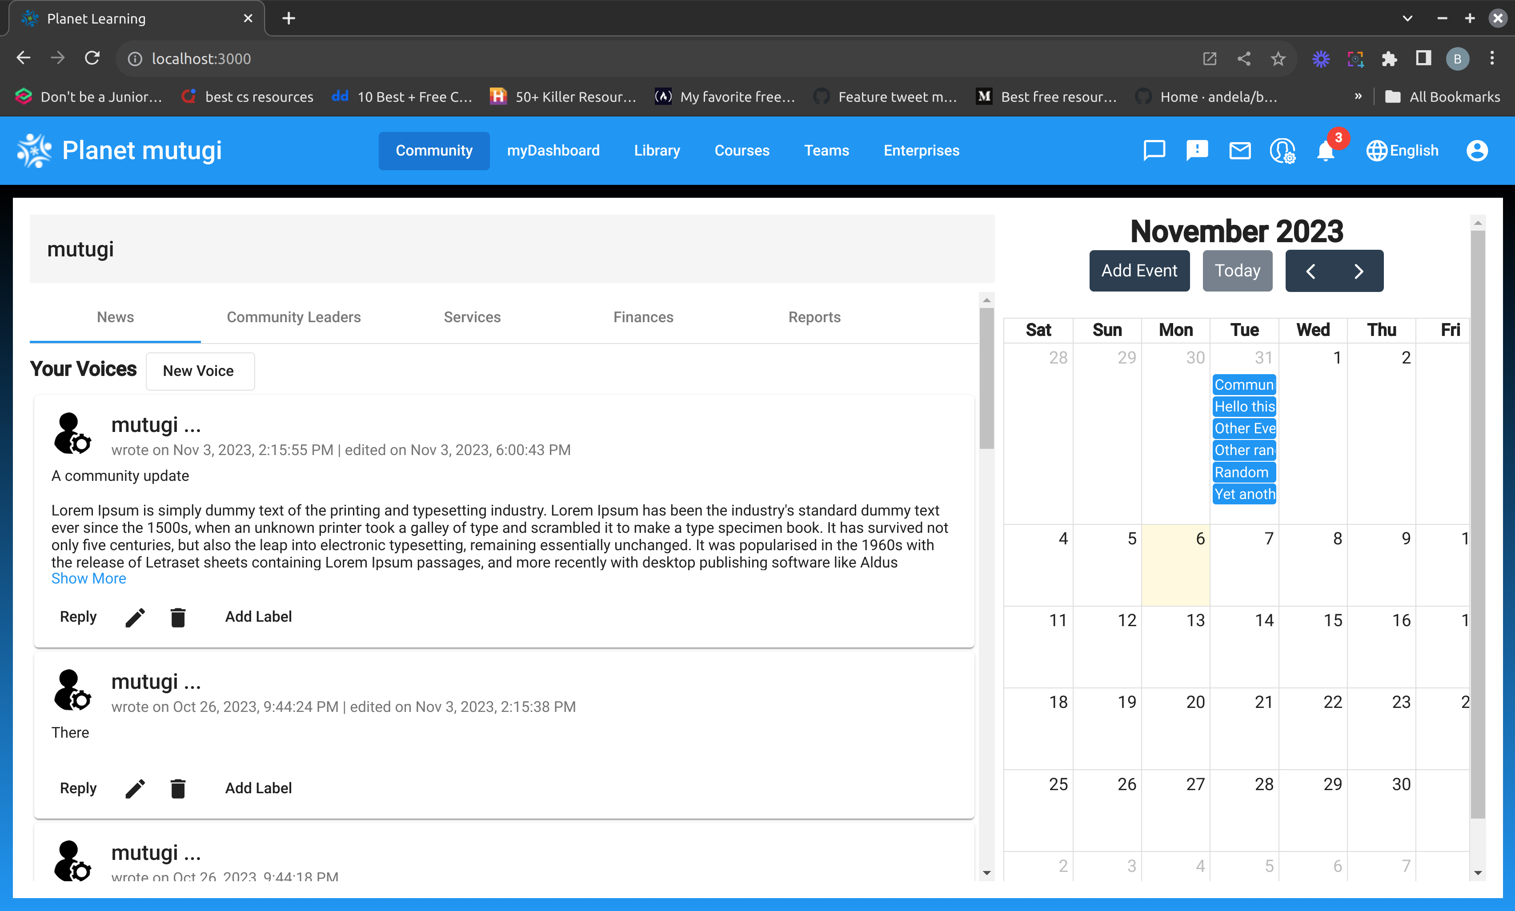The height and width of the screenshot is (911, 1515).
Task: Select the Reports tab
Action: pyautogui.click(x=814, y=317)
